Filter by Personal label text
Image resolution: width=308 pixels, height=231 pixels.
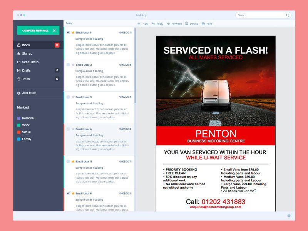(28, 118)
